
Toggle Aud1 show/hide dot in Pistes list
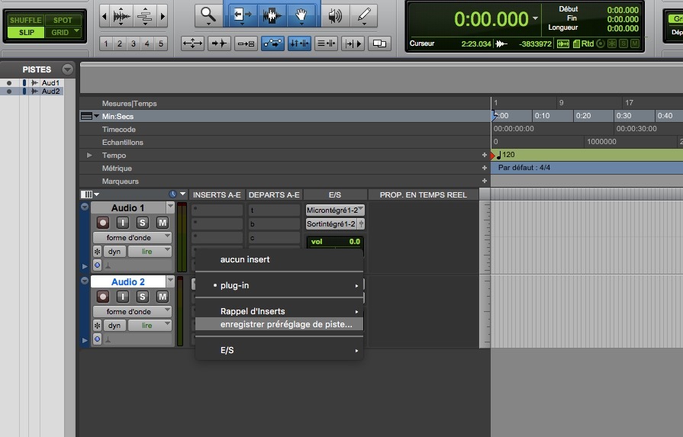tap(9, 82)
